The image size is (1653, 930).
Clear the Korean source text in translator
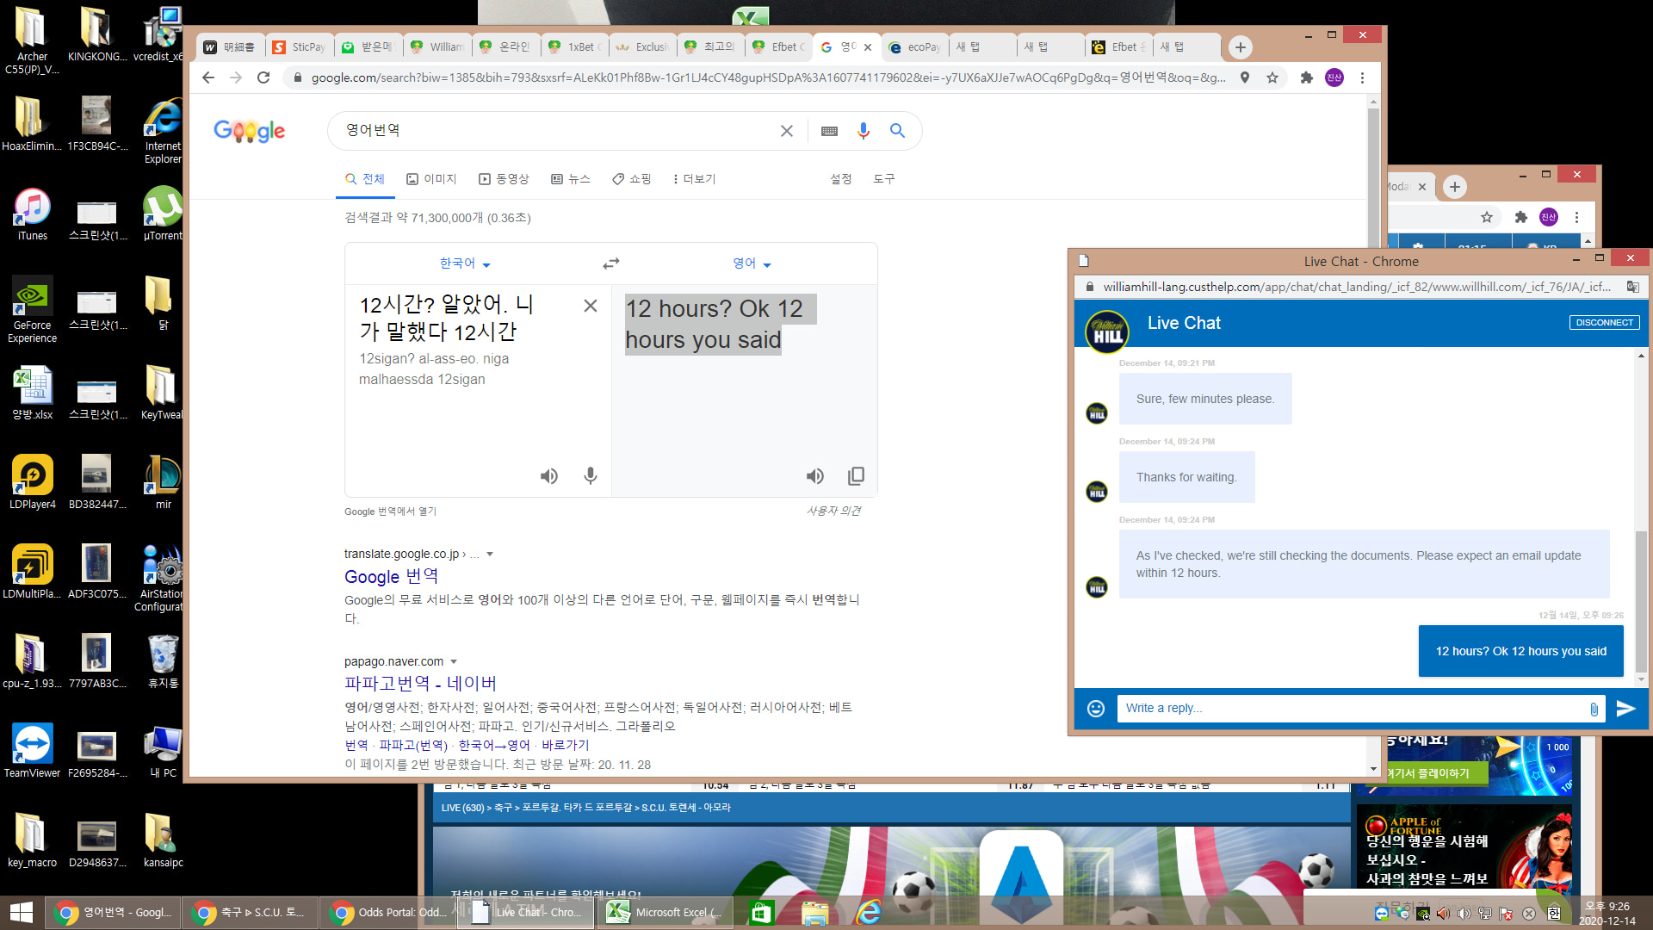click(x=591, y=306)
